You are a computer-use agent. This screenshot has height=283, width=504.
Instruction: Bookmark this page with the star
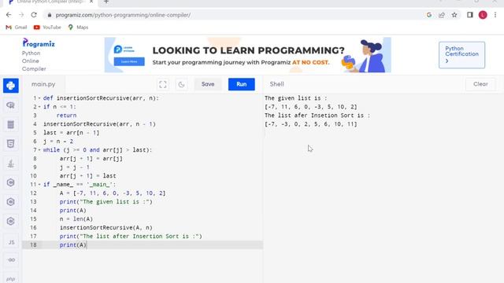click(454, 15)
